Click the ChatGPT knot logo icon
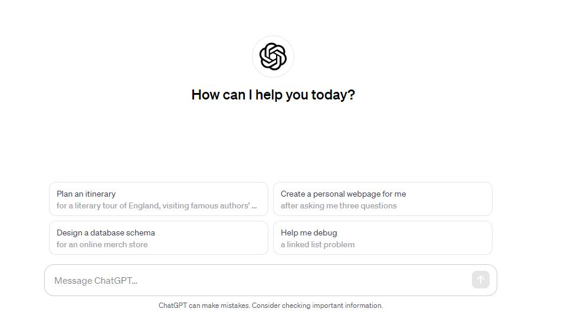The image size is (571, 312). point(273,57)
